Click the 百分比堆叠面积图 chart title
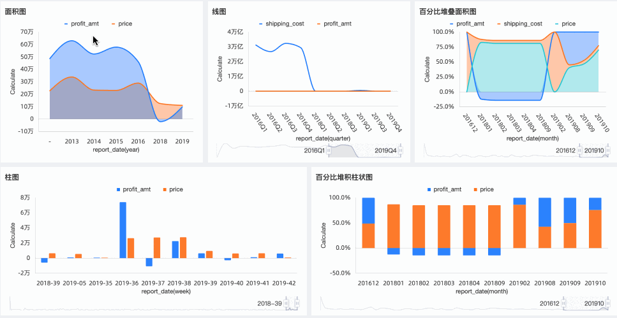 [448, 12]
